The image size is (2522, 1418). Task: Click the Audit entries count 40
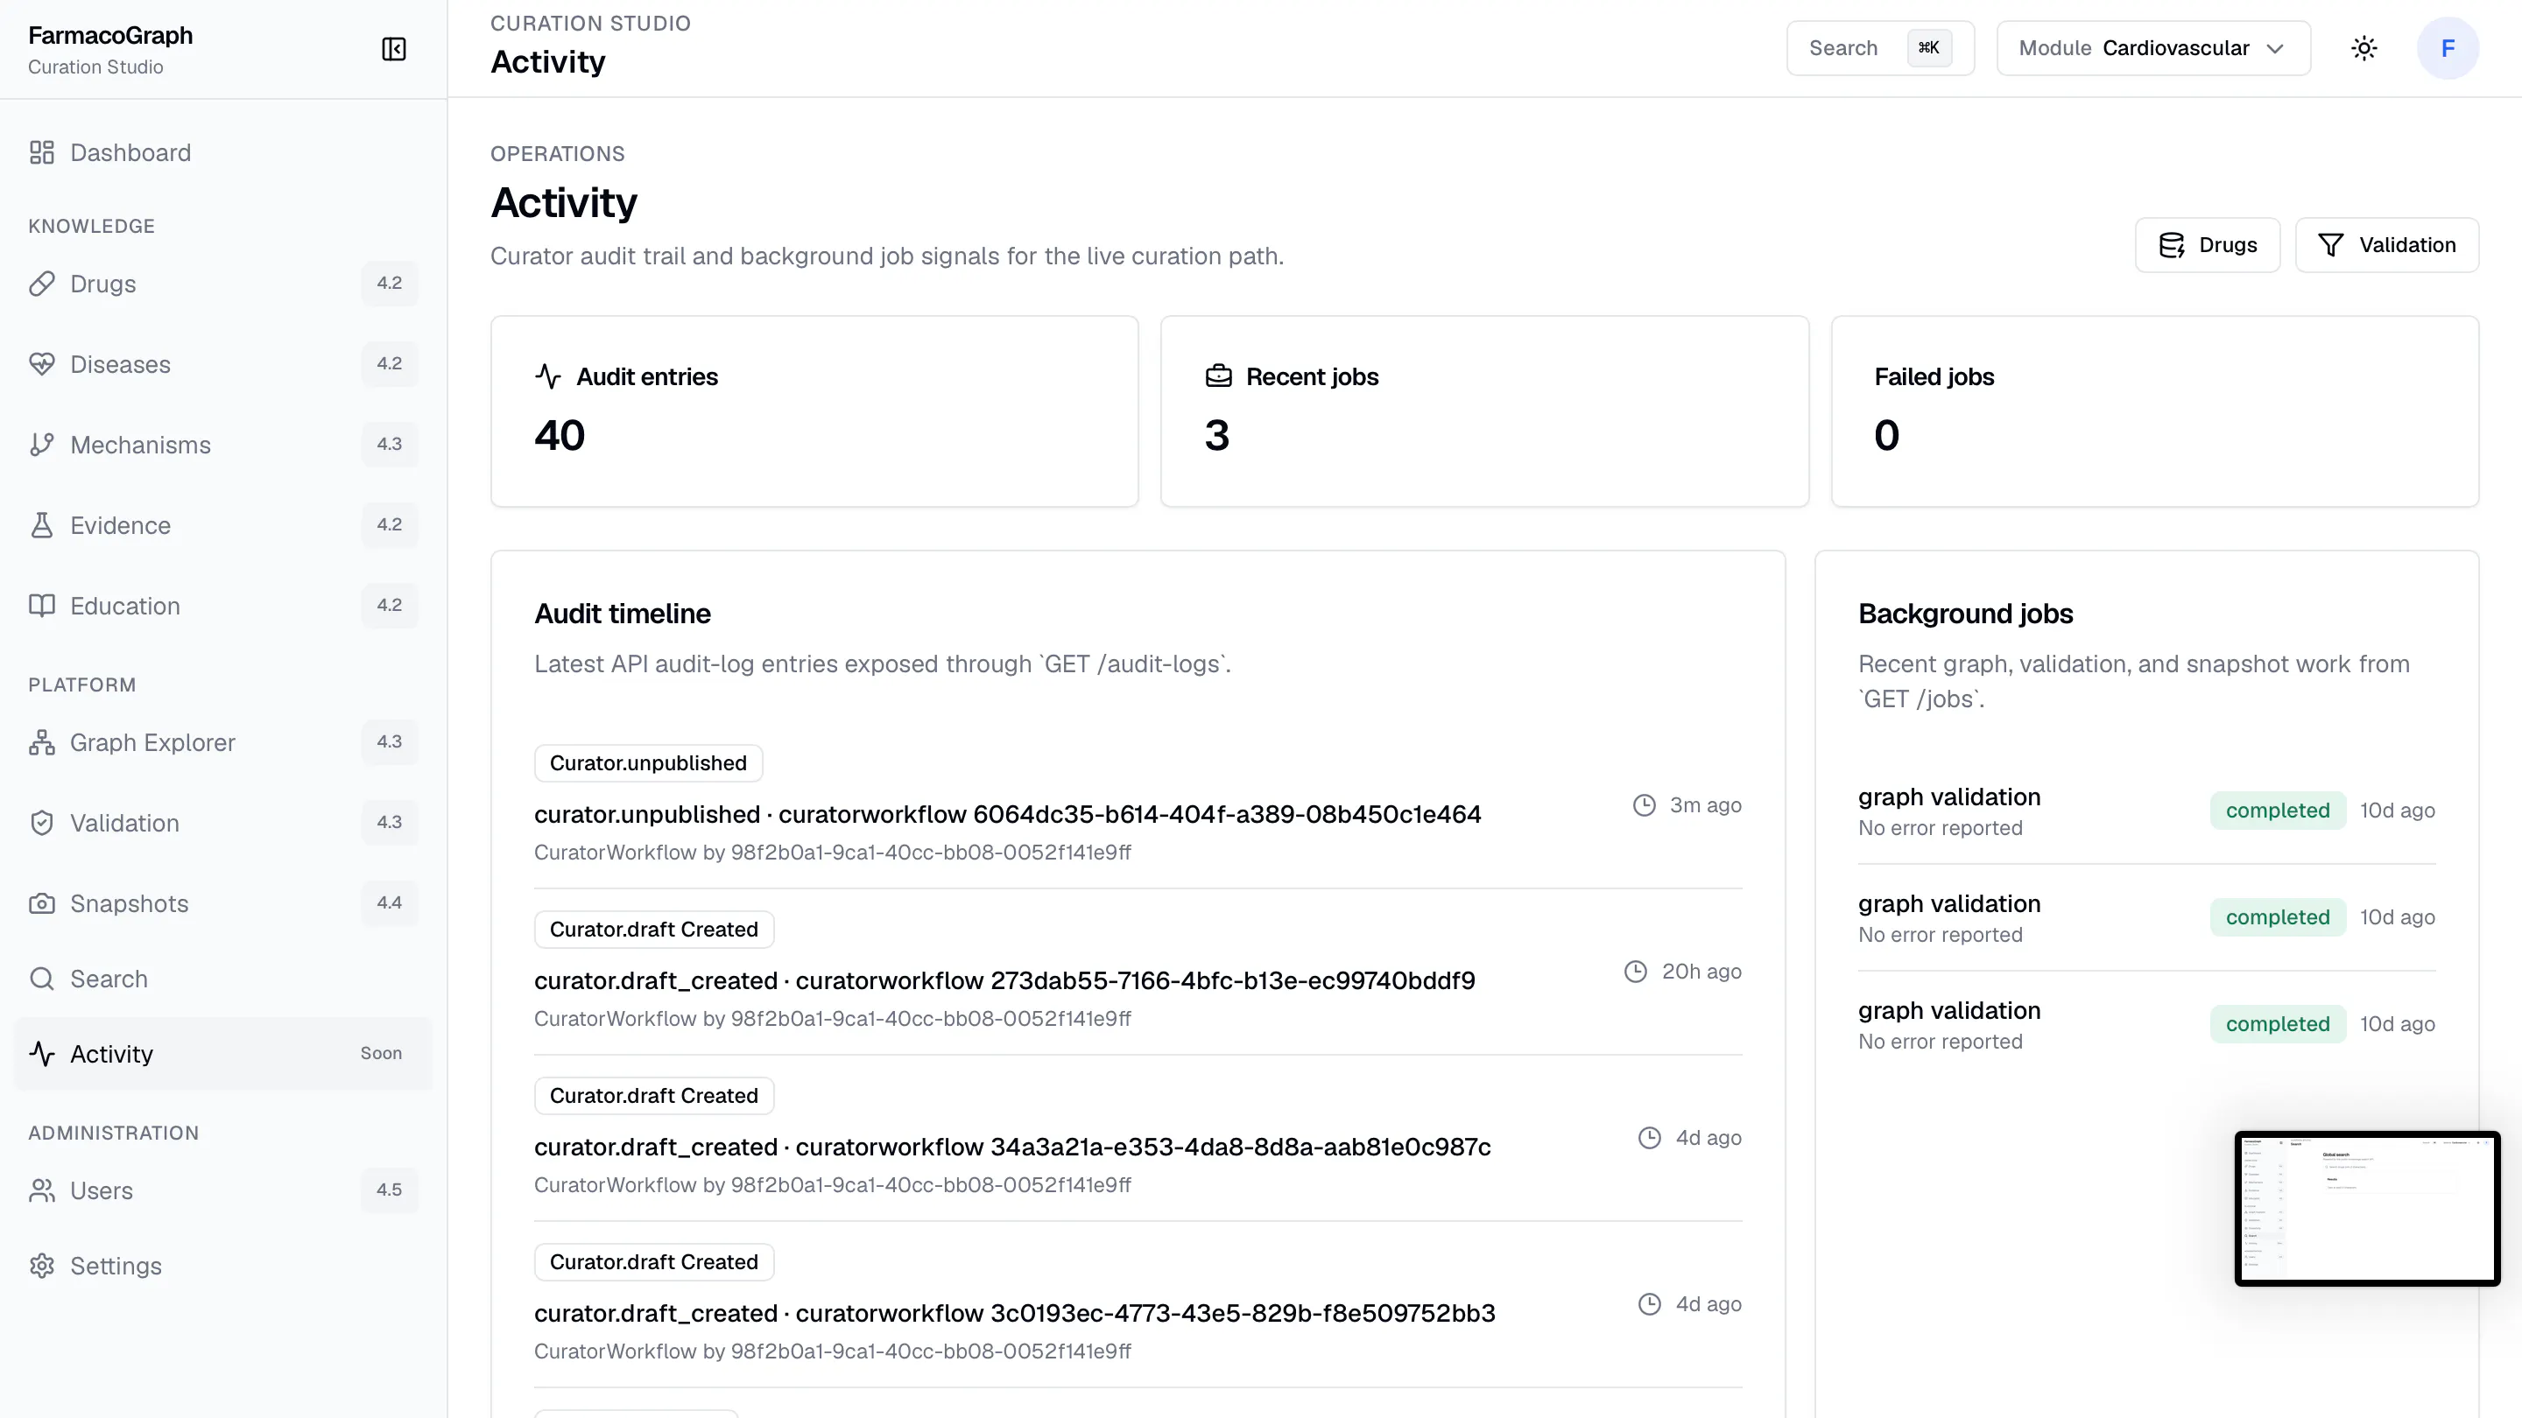pyautogui.click(x=559, y=436)
